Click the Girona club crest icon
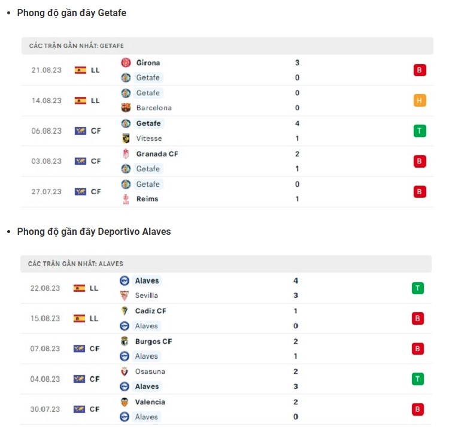455x438 pixels. (126, 62)
